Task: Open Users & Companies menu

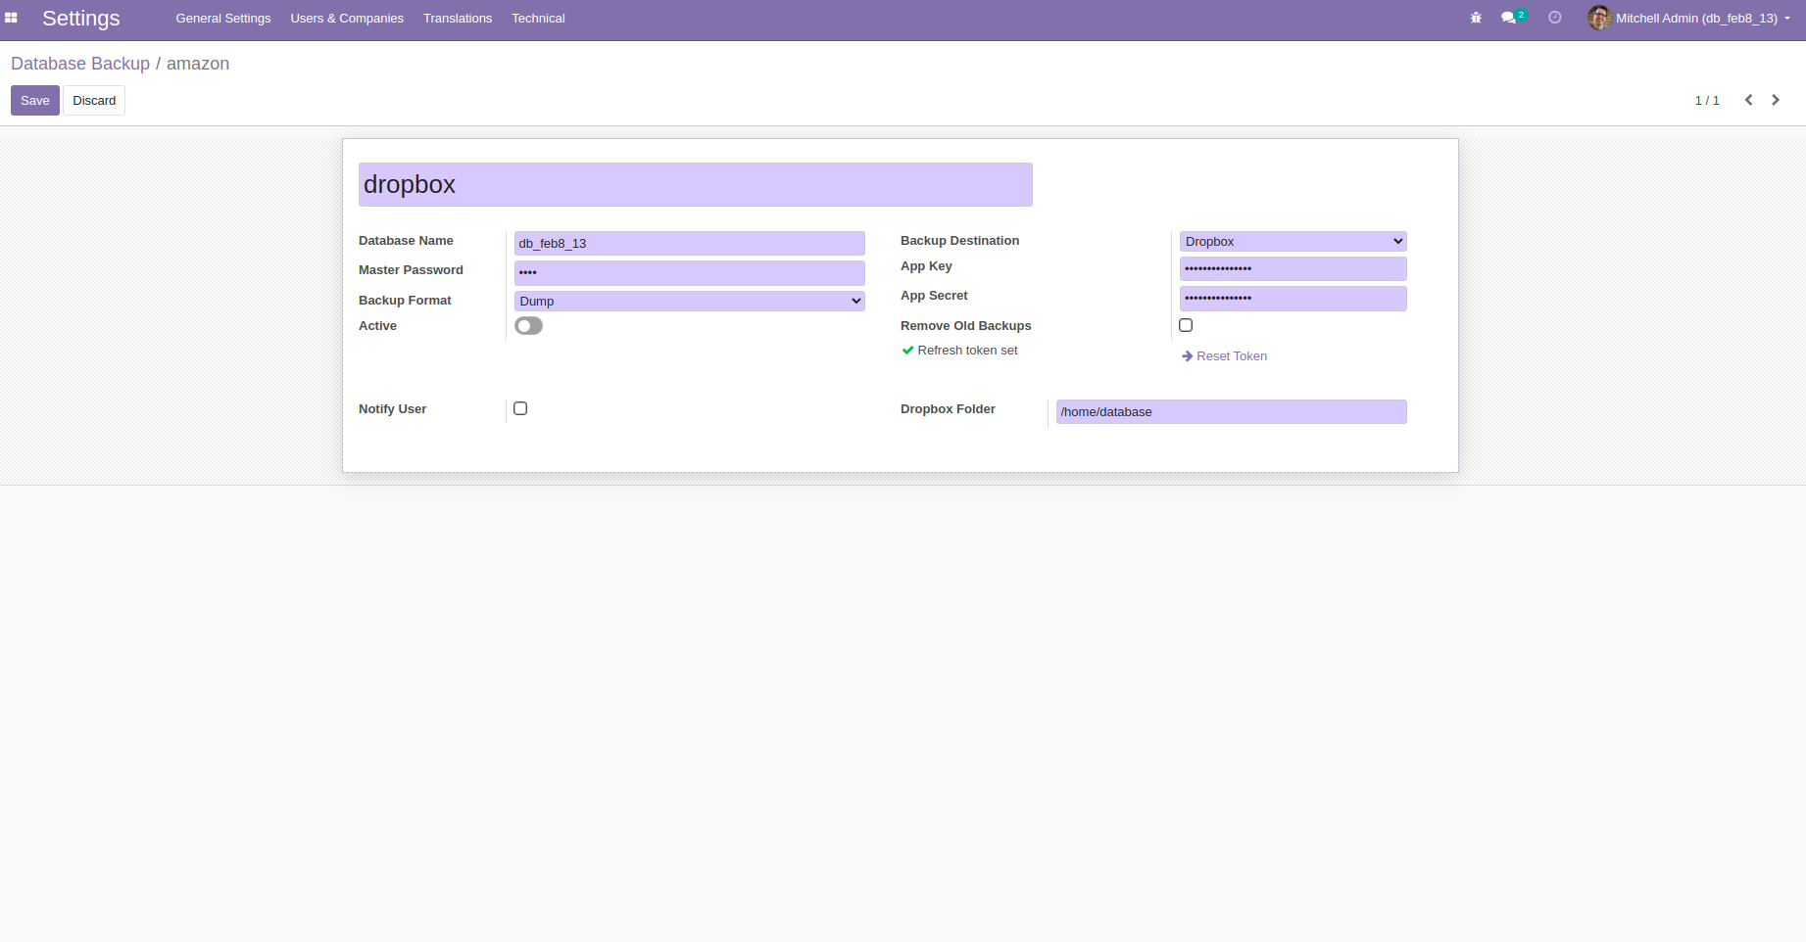Action: coord(347,18)
